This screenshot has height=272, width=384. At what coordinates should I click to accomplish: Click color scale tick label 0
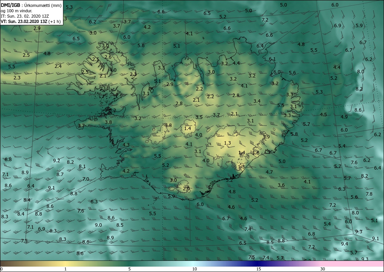[2, 269]
